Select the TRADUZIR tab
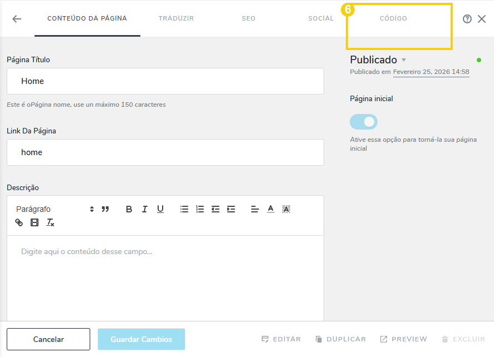This screenshot has width=494, height=357. coord(176,18)
